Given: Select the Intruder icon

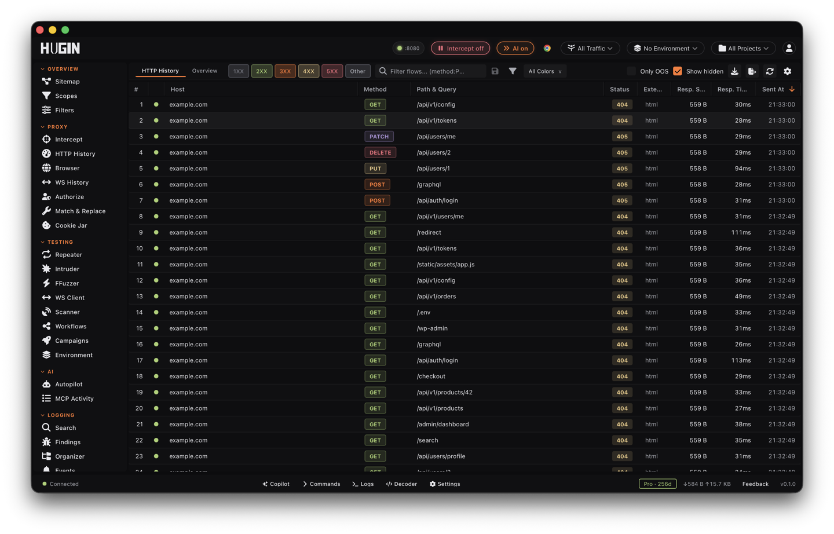Looking at the screenshot, I should point(46,269).
